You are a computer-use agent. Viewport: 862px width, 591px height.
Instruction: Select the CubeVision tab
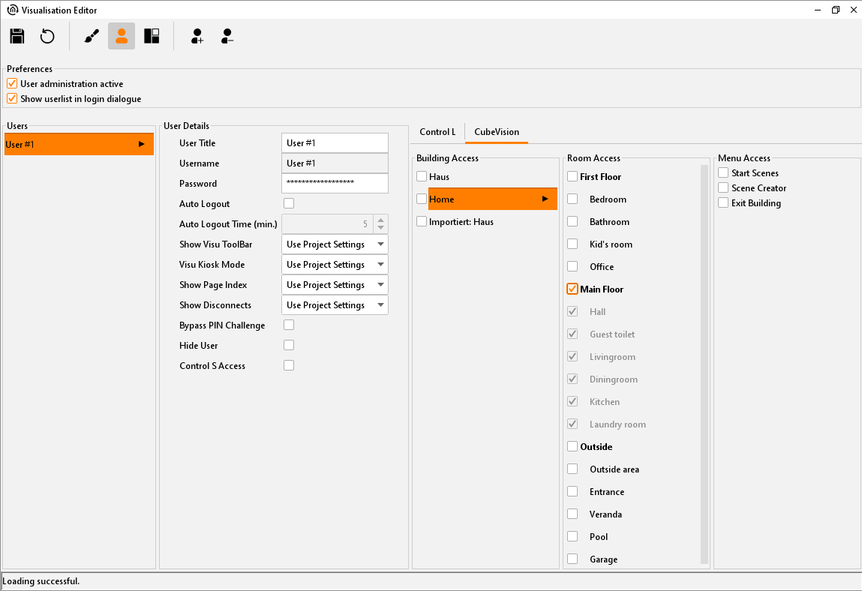(x=496, y=132)
